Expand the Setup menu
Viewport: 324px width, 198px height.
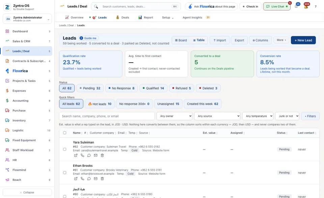click(168, 18)
